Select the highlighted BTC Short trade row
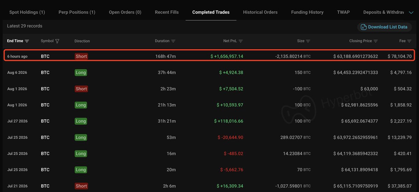 click(209, 56)
